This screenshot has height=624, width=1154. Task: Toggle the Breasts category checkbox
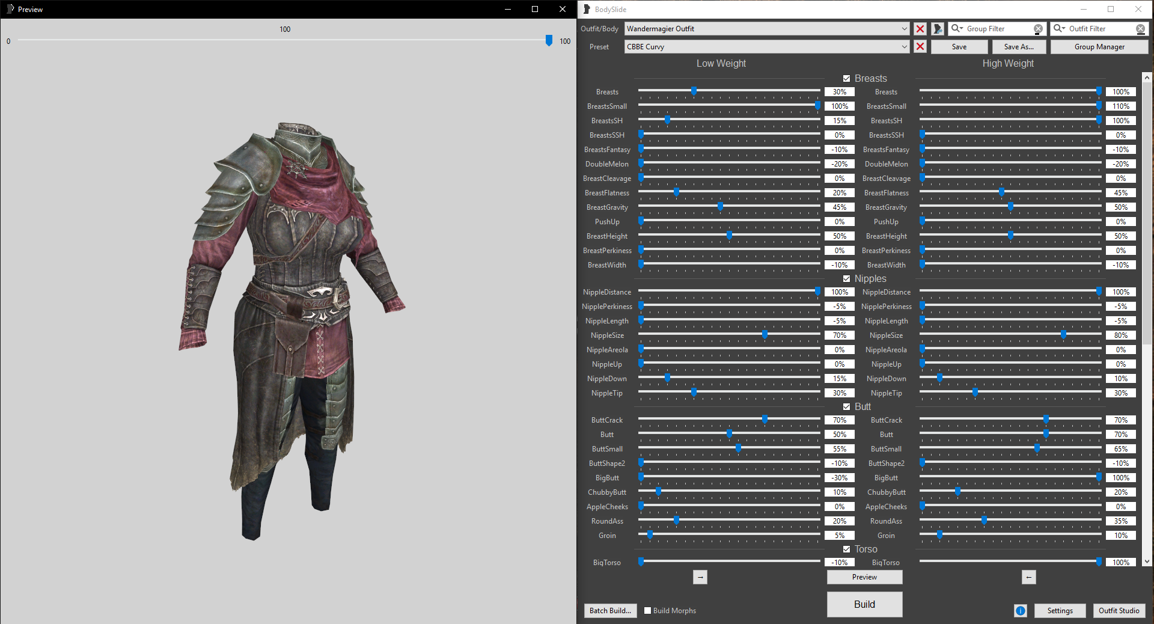pyautogui.click(x=846, y=79)
